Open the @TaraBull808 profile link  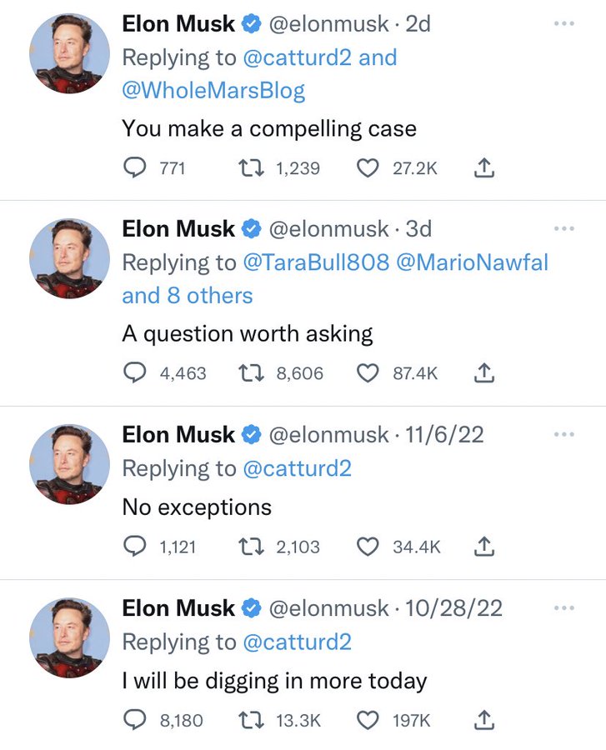[316, 262]
